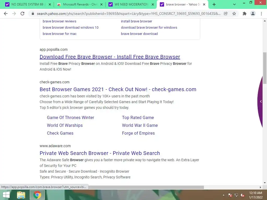Open brave browser download windows 10 link
Image resolution: width=267 pixels, height=200 pixels.
pos(70,28)
